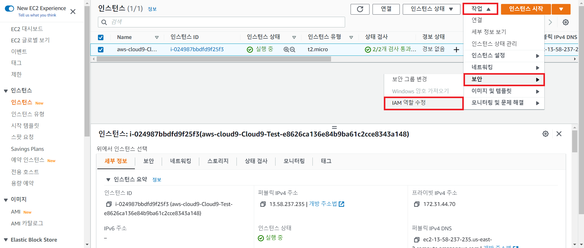Viewport: 584px width, 248px height.
Task: Sort by Name column arrow
Action: [x=157, y=37]
